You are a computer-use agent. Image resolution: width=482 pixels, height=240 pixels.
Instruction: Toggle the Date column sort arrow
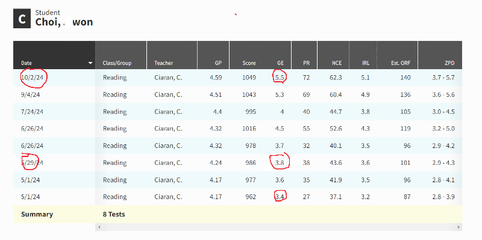pyautogui.click(x=90, y=63)
